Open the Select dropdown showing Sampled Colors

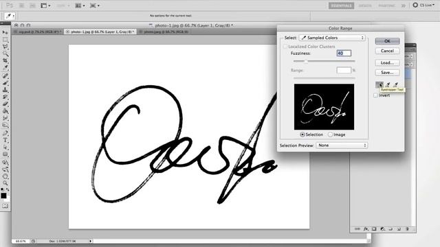tap(332, 38)
